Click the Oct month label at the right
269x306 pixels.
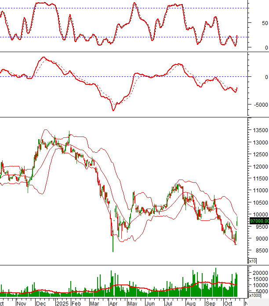pos(227,302)
